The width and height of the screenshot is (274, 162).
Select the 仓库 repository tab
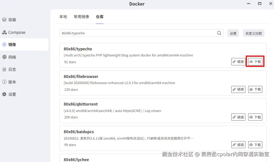pos(100,17)
